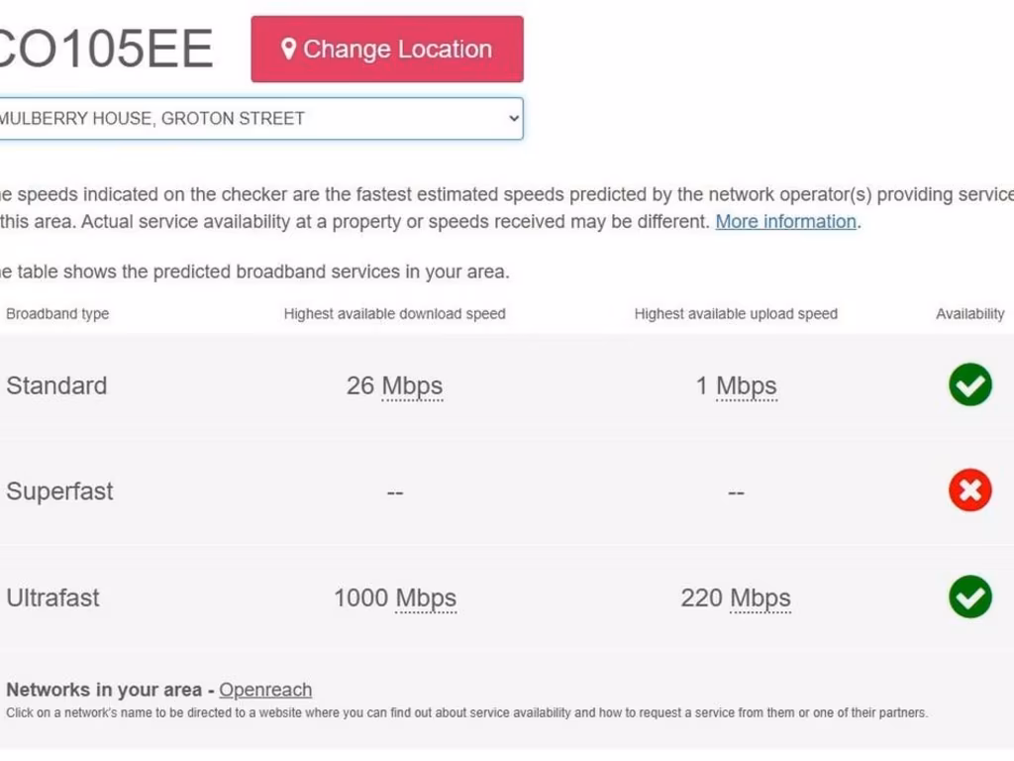Click Highest available upload speed header
Viewport: 1014px width, 761px height.
click(736, 314)
